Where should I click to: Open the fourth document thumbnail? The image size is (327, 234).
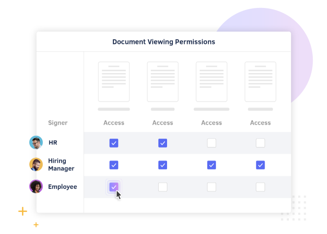260,82
